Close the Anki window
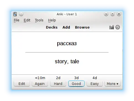The height and width of the screenshot is (101, 134). (x=119, y=14)
